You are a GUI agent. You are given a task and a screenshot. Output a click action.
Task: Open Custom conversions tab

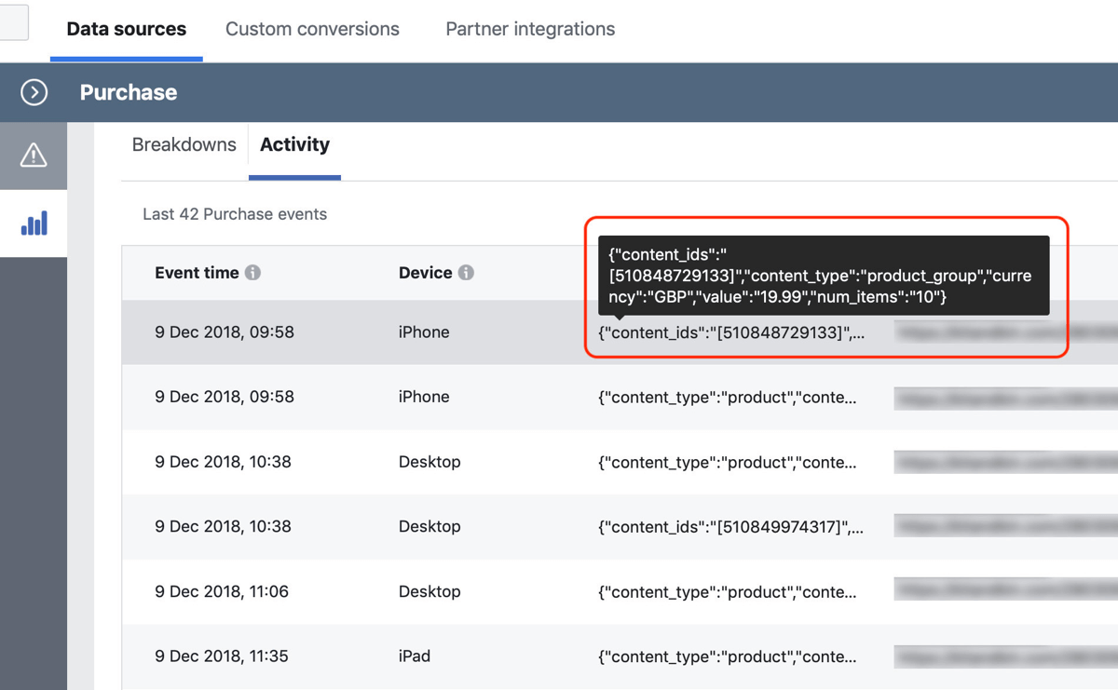[x=312, y=29]
